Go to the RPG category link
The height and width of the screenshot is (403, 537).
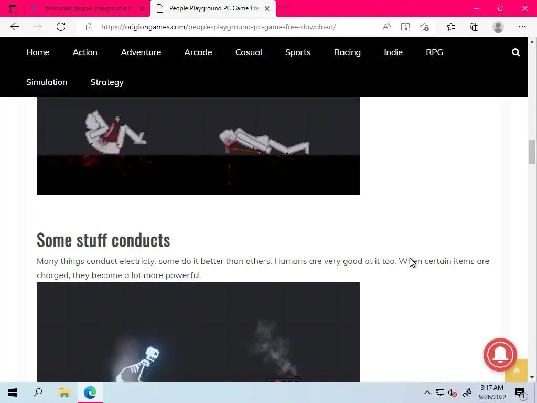pyautogui.click(x=434, y=52)
